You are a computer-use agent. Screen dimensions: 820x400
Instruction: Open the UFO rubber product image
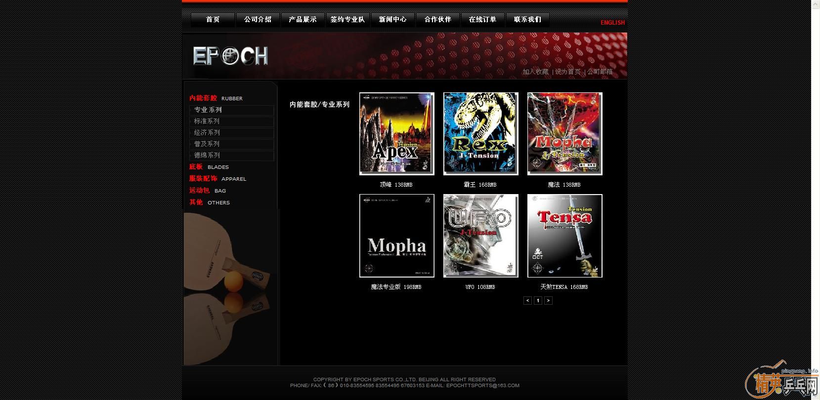click(x=481, y=236)
